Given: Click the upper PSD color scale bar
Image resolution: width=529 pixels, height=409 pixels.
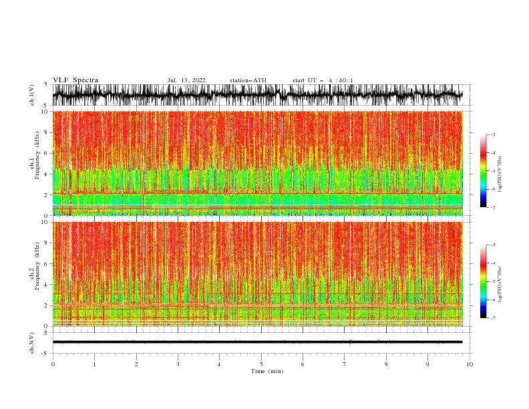Looking at the screenshot, I should click(484, 170).
